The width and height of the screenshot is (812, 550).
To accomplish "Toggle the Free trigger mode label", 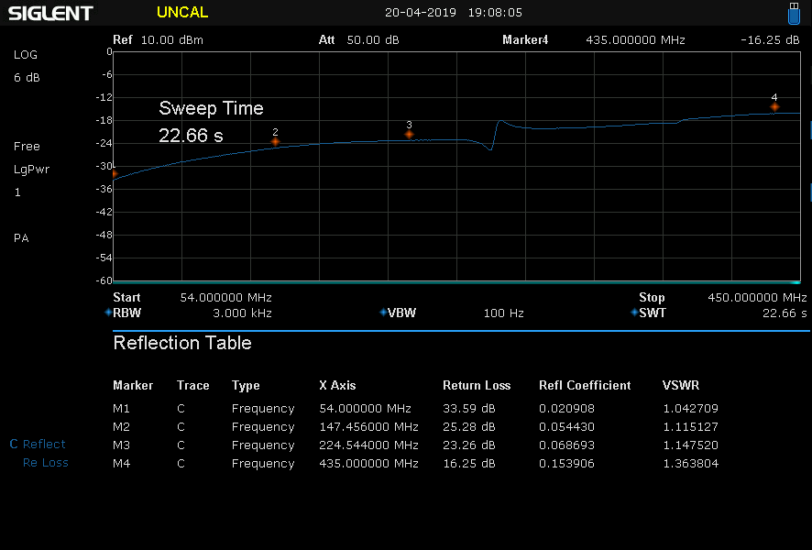I will coord(27,147).
